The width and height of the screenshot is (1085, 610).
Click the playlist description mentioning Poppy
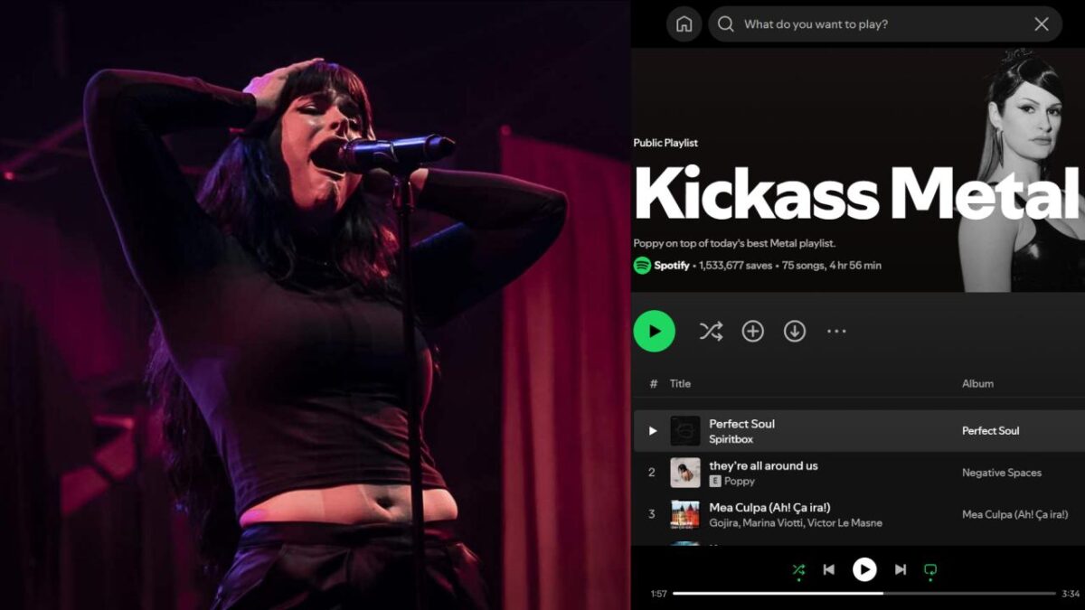pos(733,243)
